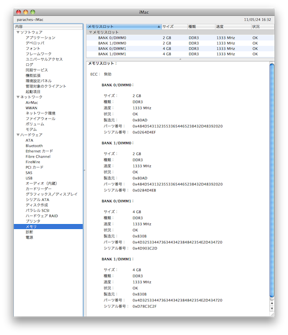The width and height of the screenshot is (288, 335).
Task: Open 同期サービス in the sidebar
Action: coord(37,70)
